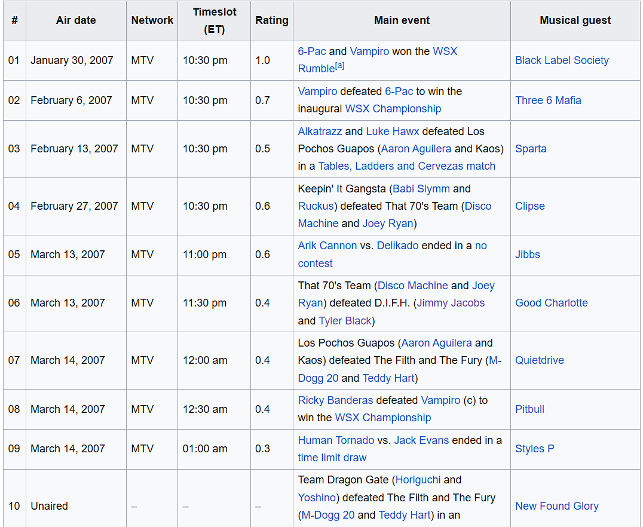Open the Quietdrive link

(x=539, y=360)
